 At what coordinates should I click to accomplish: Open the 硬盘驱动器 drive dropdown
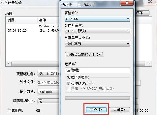tap(48, 74)
